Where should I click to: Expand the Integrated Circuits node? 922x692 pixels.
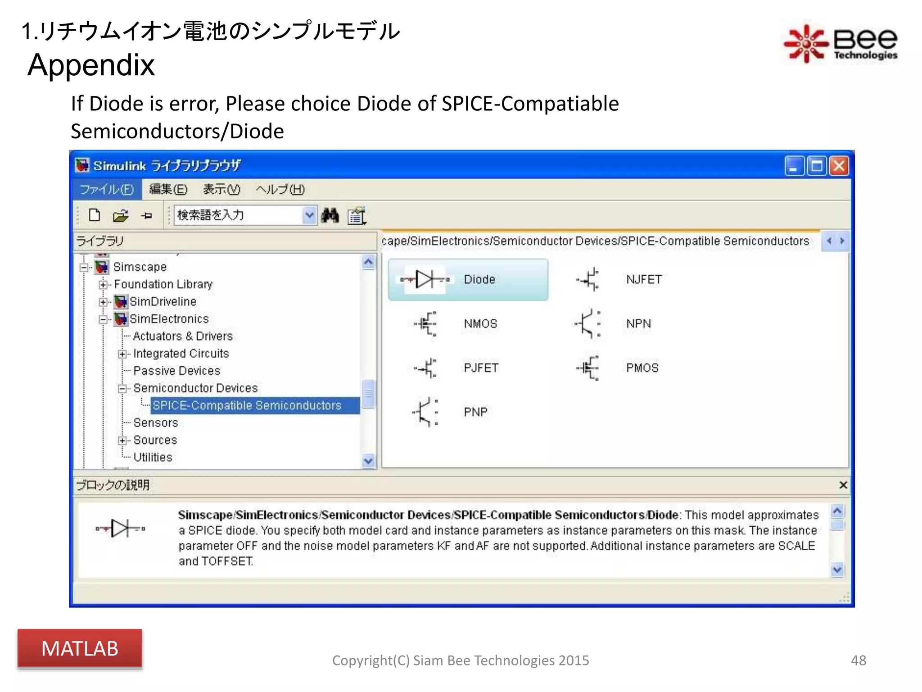coord(122,354)
